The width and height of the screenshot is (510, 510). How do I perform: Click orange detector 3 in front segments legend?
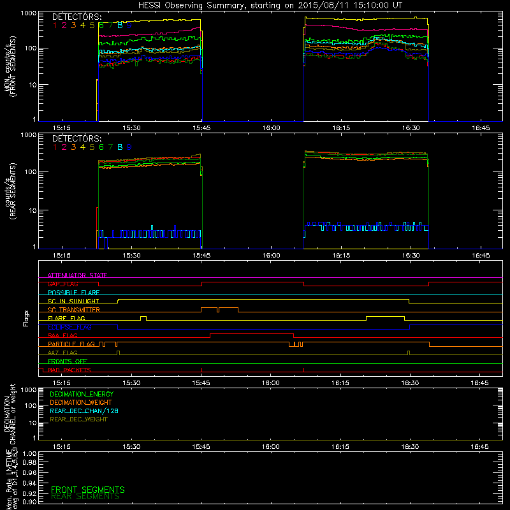coord(73,25)
